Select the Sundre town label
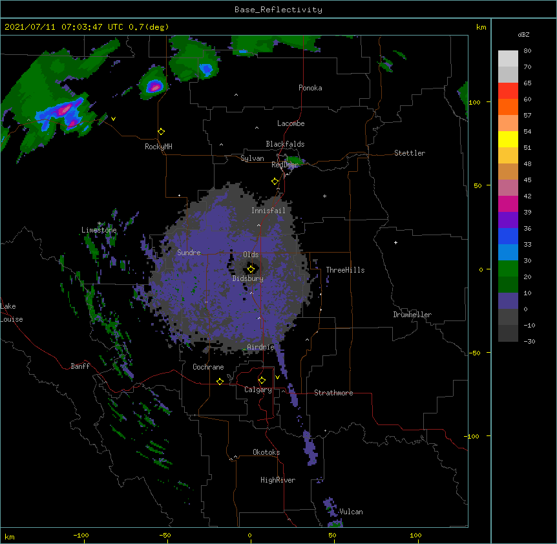 [x=189, y=253]
